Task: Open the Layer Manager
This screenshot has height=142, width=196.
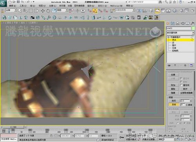Action: [x=151, y=11]
